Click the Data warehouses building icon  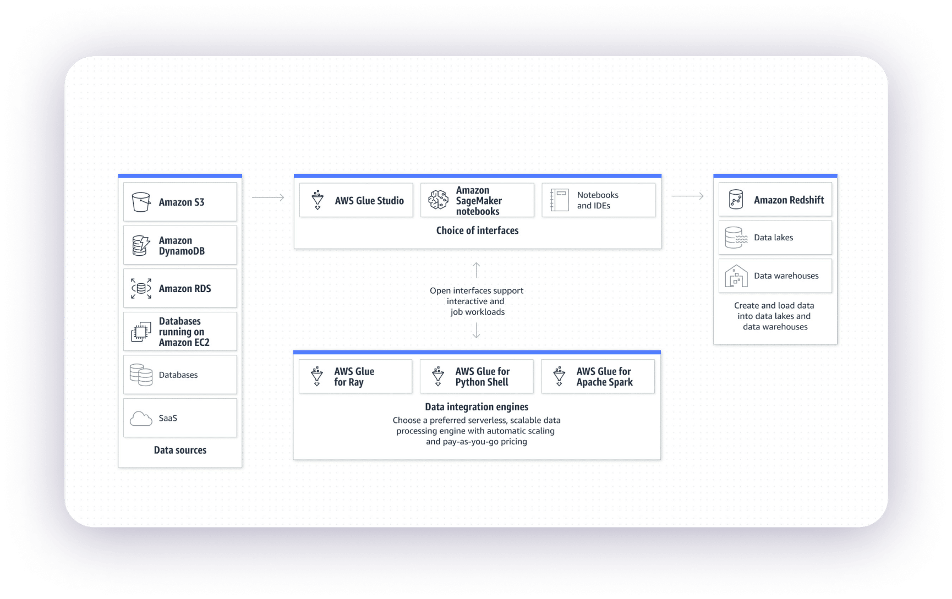click(736, 276)
